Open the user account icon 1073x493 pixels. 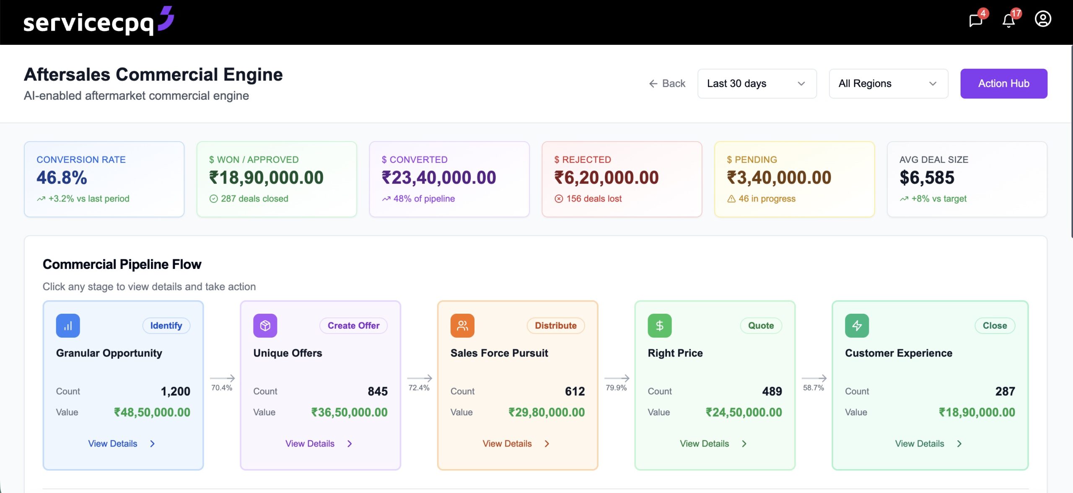1043,18
